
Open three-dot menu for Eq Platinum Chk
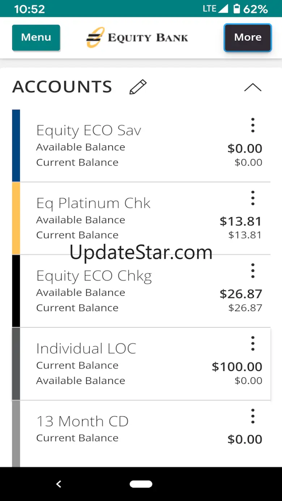253,198
